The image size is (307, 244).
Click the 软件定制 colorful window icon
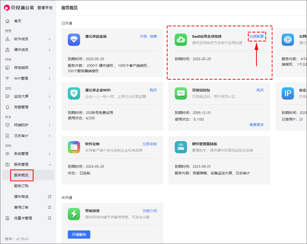(74, 147)
